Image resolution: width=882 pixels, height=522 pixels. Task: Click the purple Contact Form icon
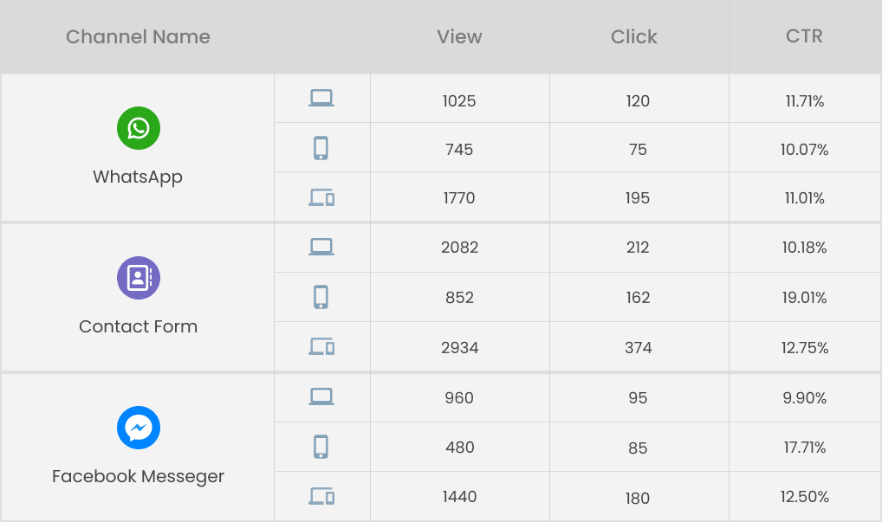(x=139, y=278)
